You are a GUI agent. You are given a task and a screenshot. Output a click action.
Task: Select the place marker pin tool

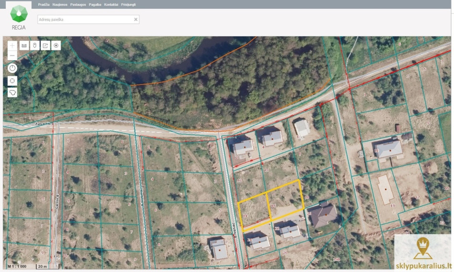[x=35, y=45]
